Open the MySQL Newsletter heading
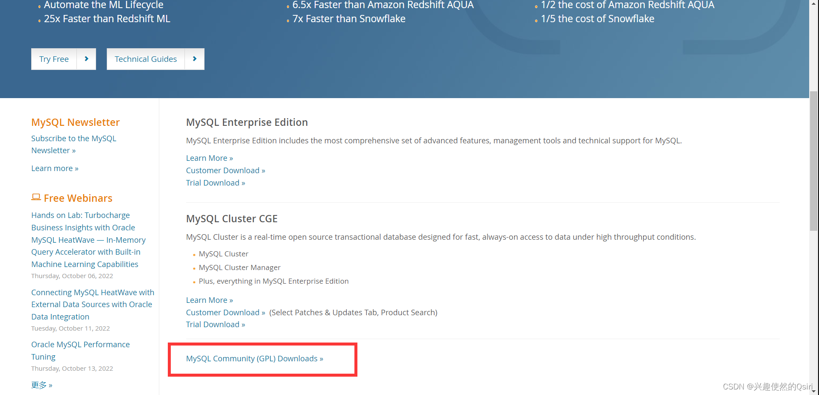 (x=75, y=122)
